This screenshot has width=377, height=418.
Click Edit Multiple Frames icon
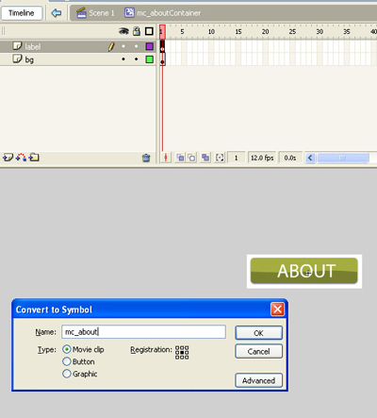(x=205, y=158)
